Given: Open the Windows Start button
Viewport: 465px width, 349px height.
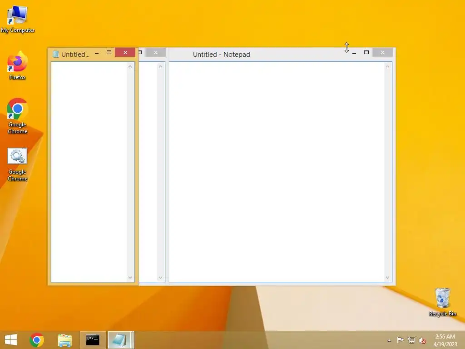Looking at the screenshot, I should tap(11, 340).
